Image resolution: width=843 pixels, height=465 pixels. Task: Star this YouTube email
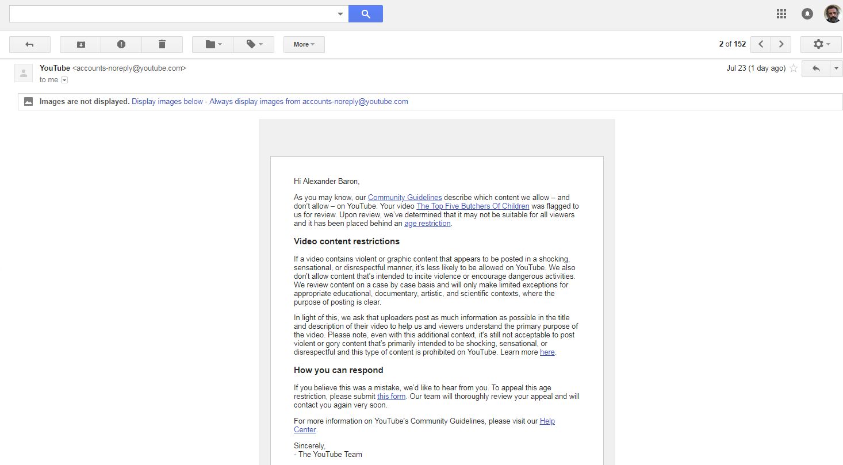pos(794,68)
